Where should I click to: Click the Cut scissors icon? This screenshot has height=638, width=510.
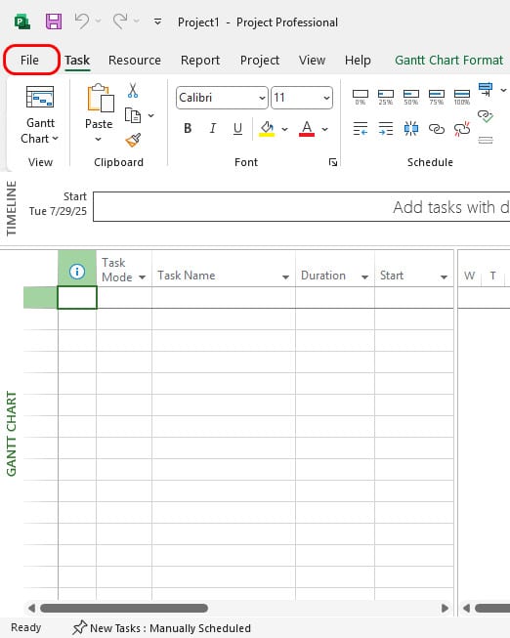click(133, 90)
